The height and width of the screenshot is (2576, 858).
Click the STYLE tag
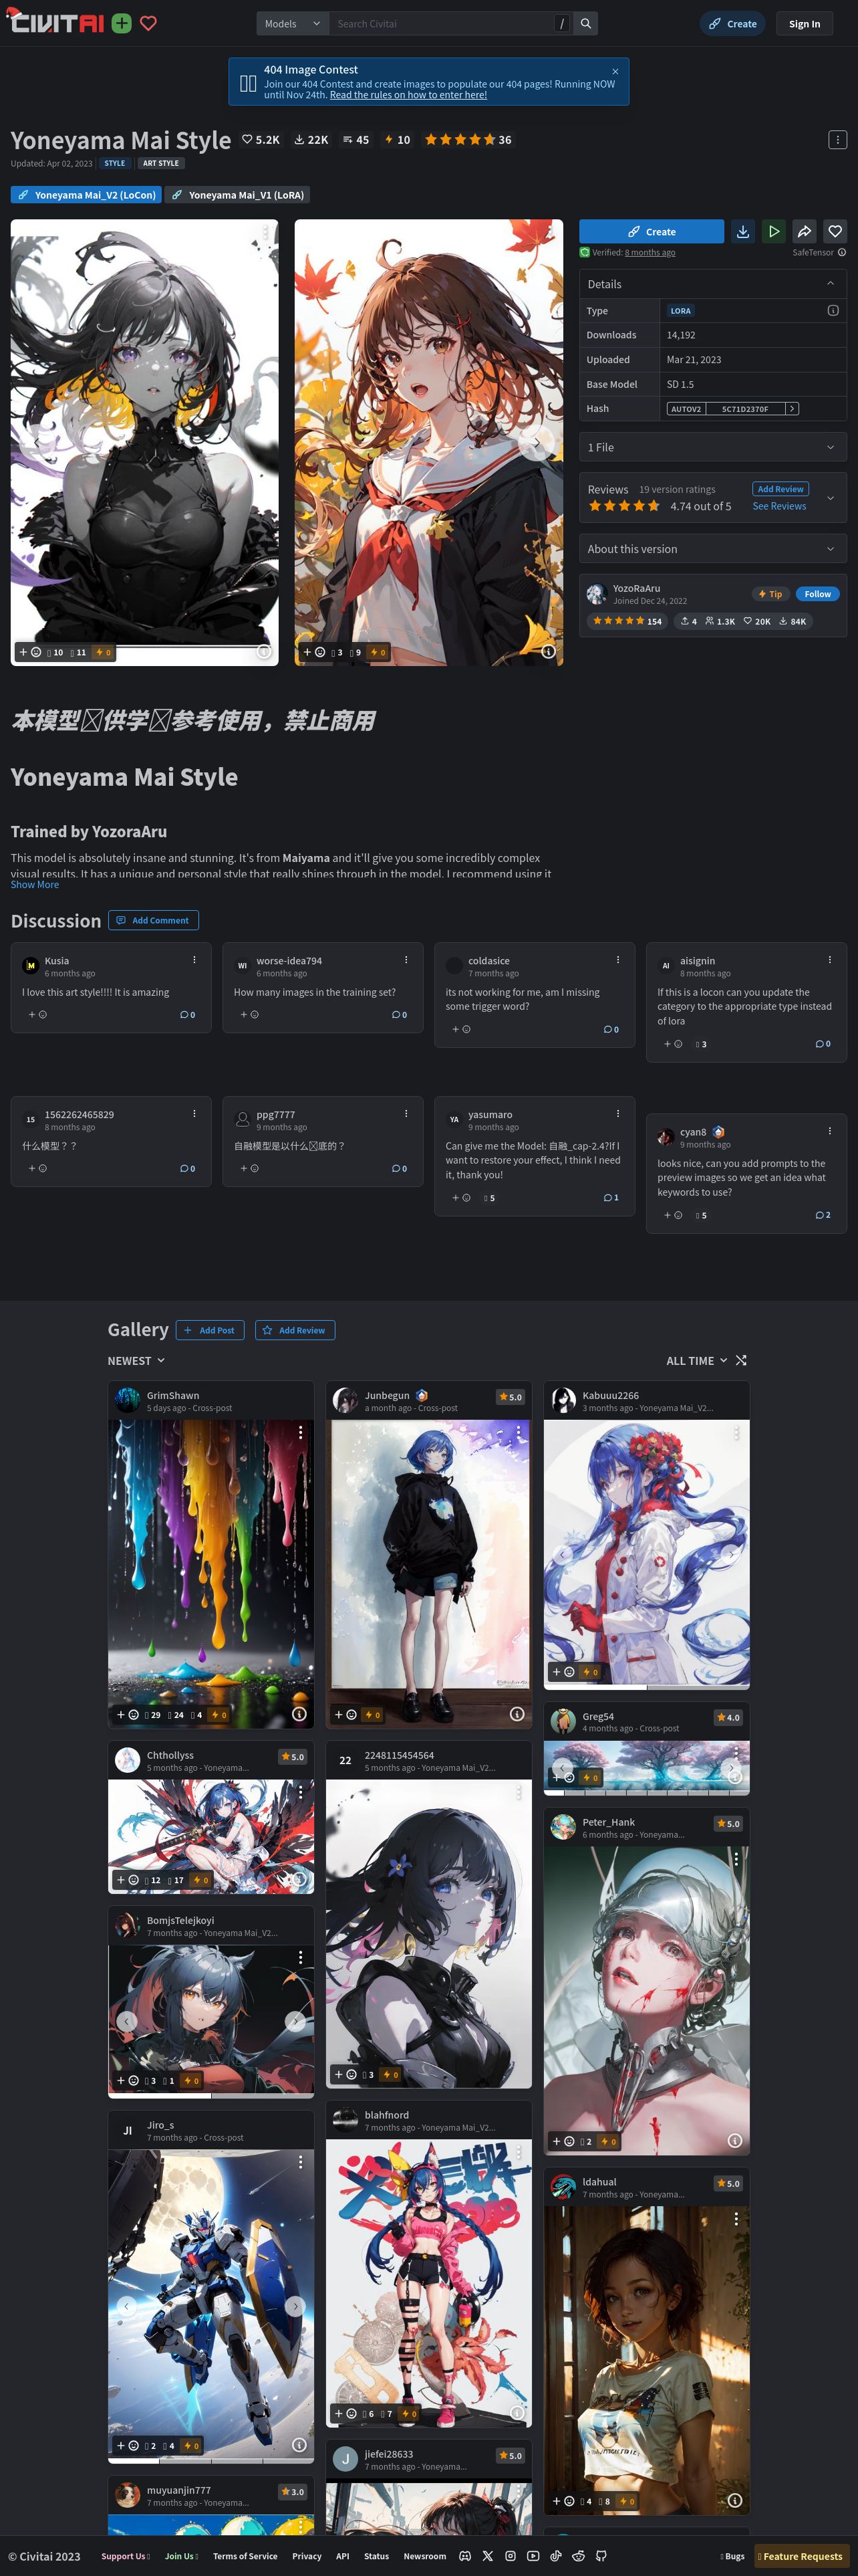115,163
